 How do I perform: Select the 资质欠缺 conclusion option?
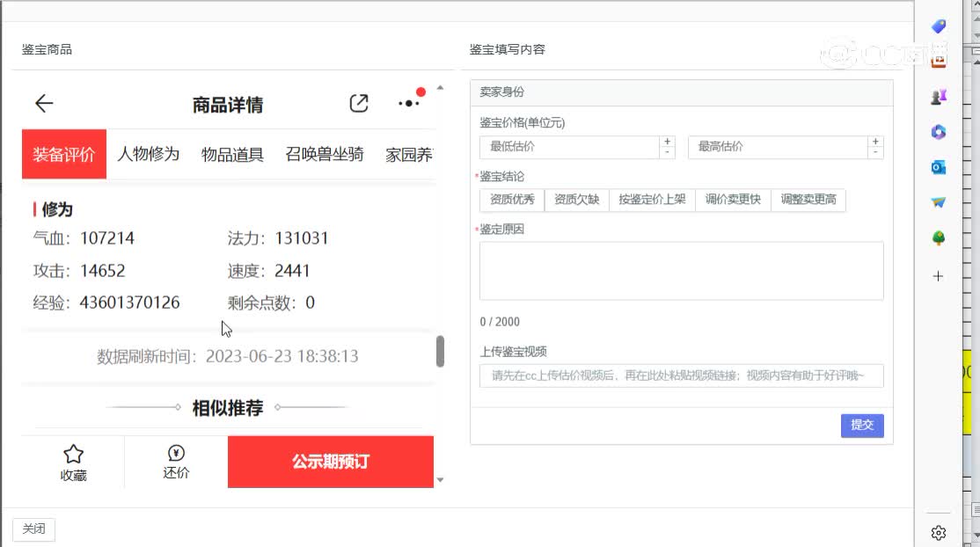577,200
